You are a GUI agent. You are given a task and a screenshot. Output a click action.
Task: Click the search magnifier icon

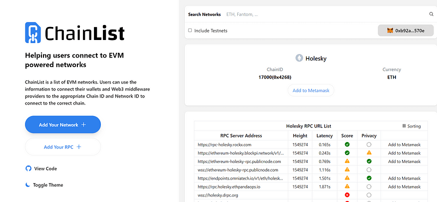[431, 14]
